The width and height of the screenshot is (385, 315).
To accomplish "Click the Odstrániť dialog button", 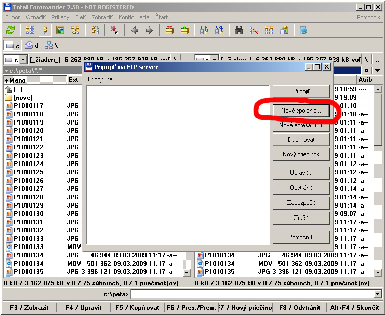I will pos(301,188).
